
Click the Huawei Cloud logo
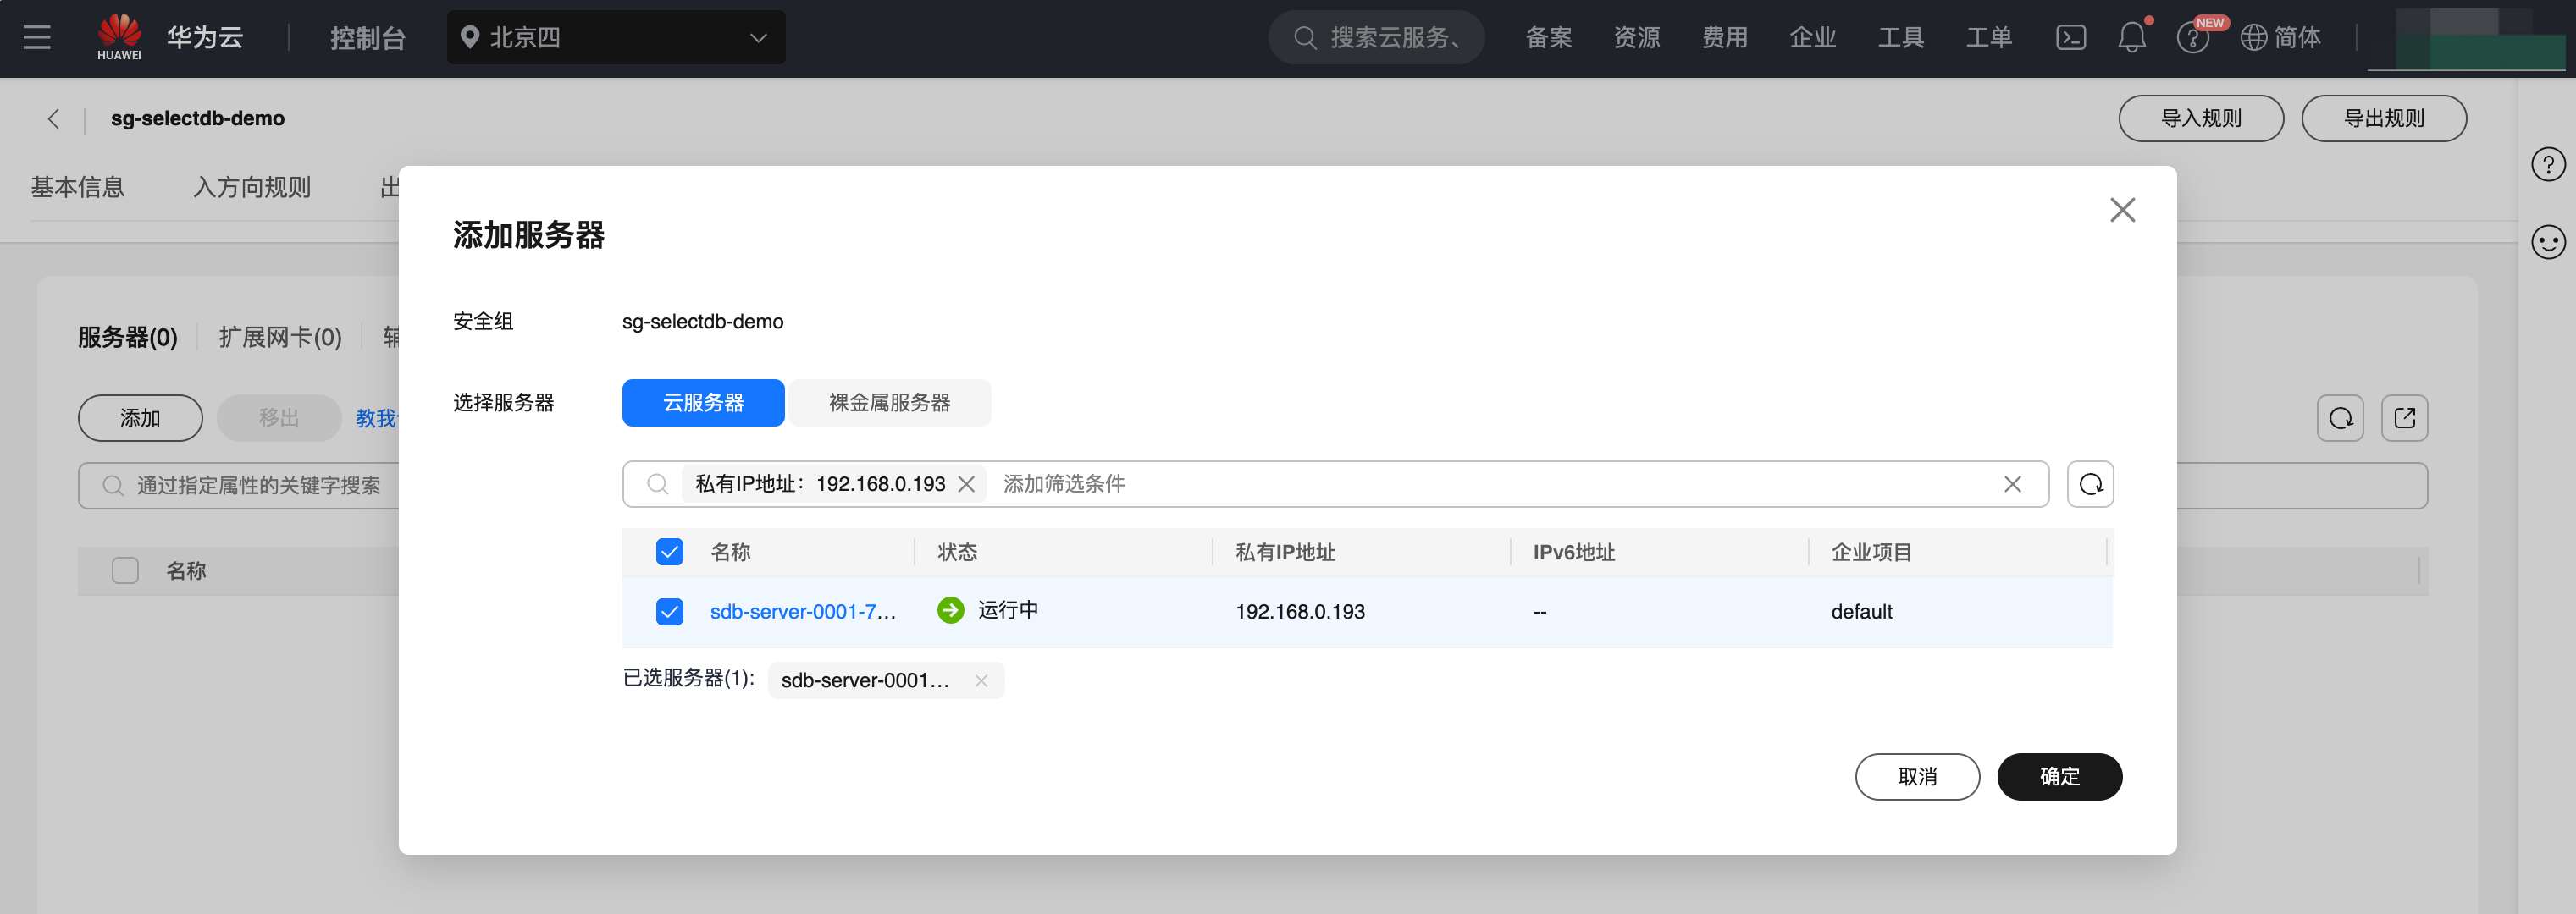coord(119,38)
